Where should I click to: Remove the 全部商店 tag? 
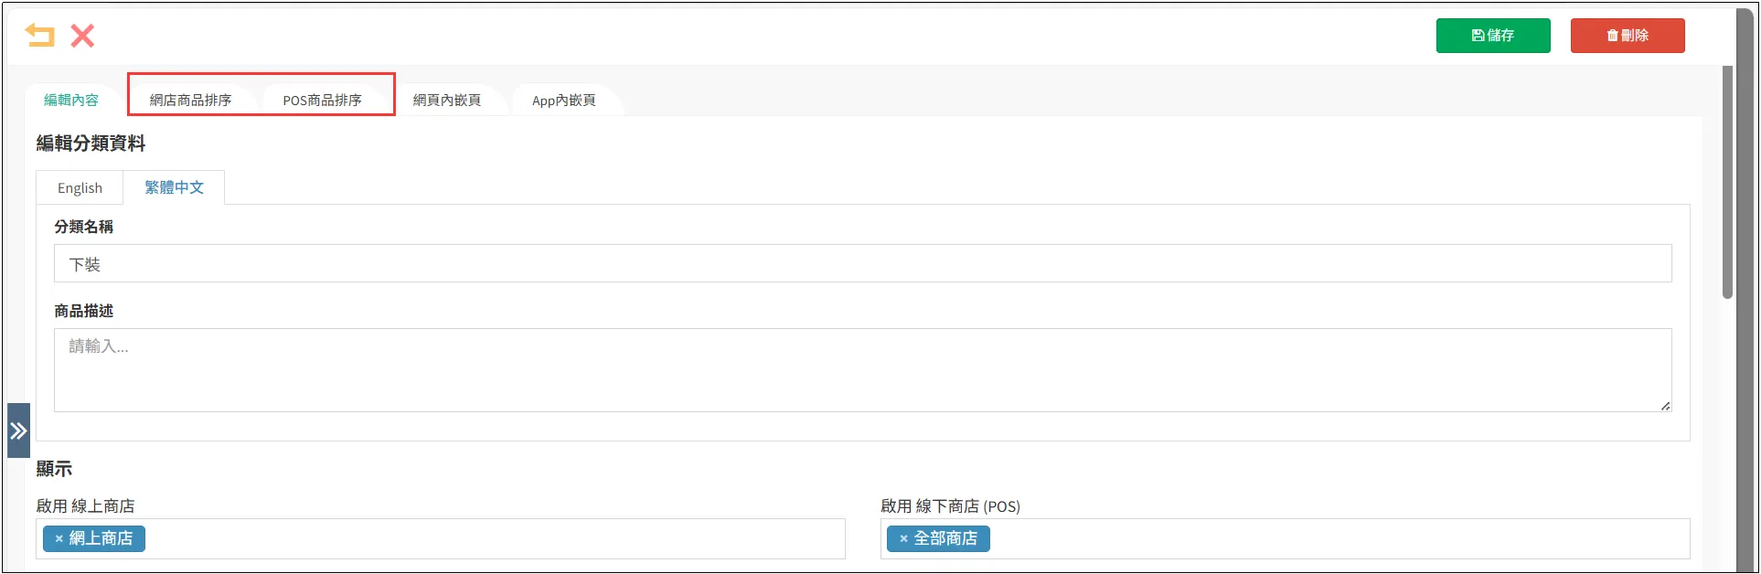[903, 539]
